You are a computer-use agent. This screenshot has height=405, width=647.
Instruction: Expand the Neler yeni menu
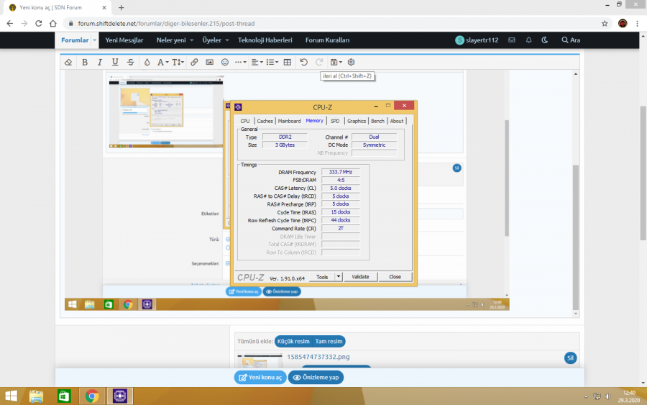[x=175, y=40]
